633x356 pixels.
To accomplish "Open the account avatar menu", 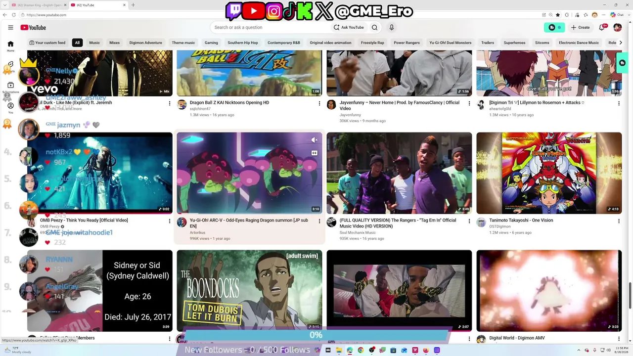I will (618, 28).
